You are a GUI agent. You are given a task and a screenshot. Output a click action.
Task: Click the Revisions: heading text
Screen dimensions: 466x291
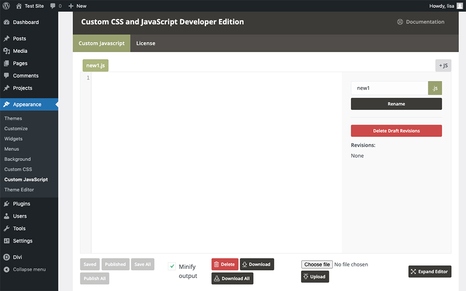(363, 145)
